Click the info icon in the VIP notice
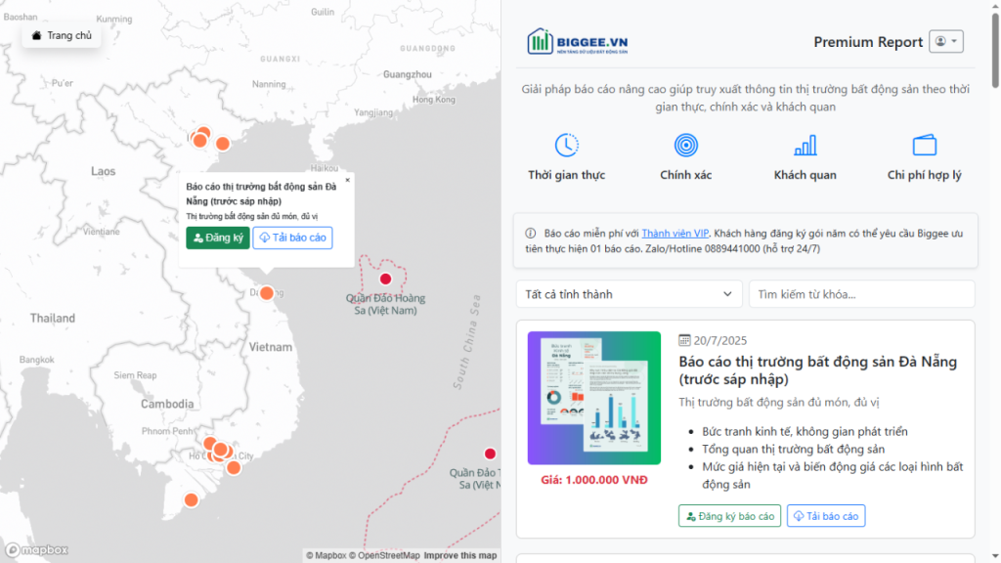Viewport: 1001px width, 563px height. (531, 234)
